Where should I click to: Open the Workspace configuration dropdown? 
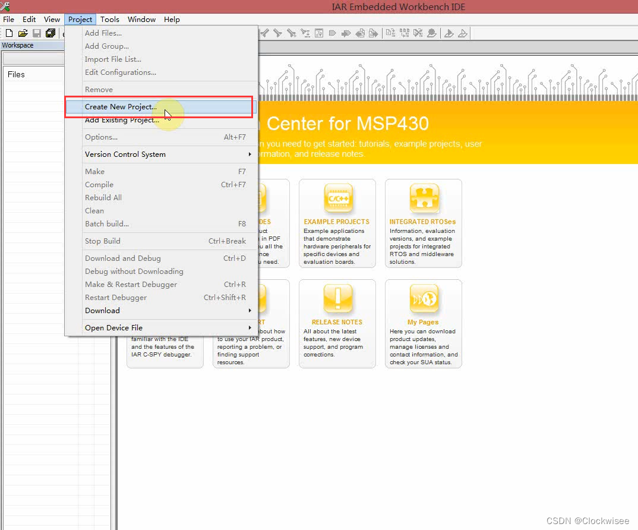pos(34,59)
